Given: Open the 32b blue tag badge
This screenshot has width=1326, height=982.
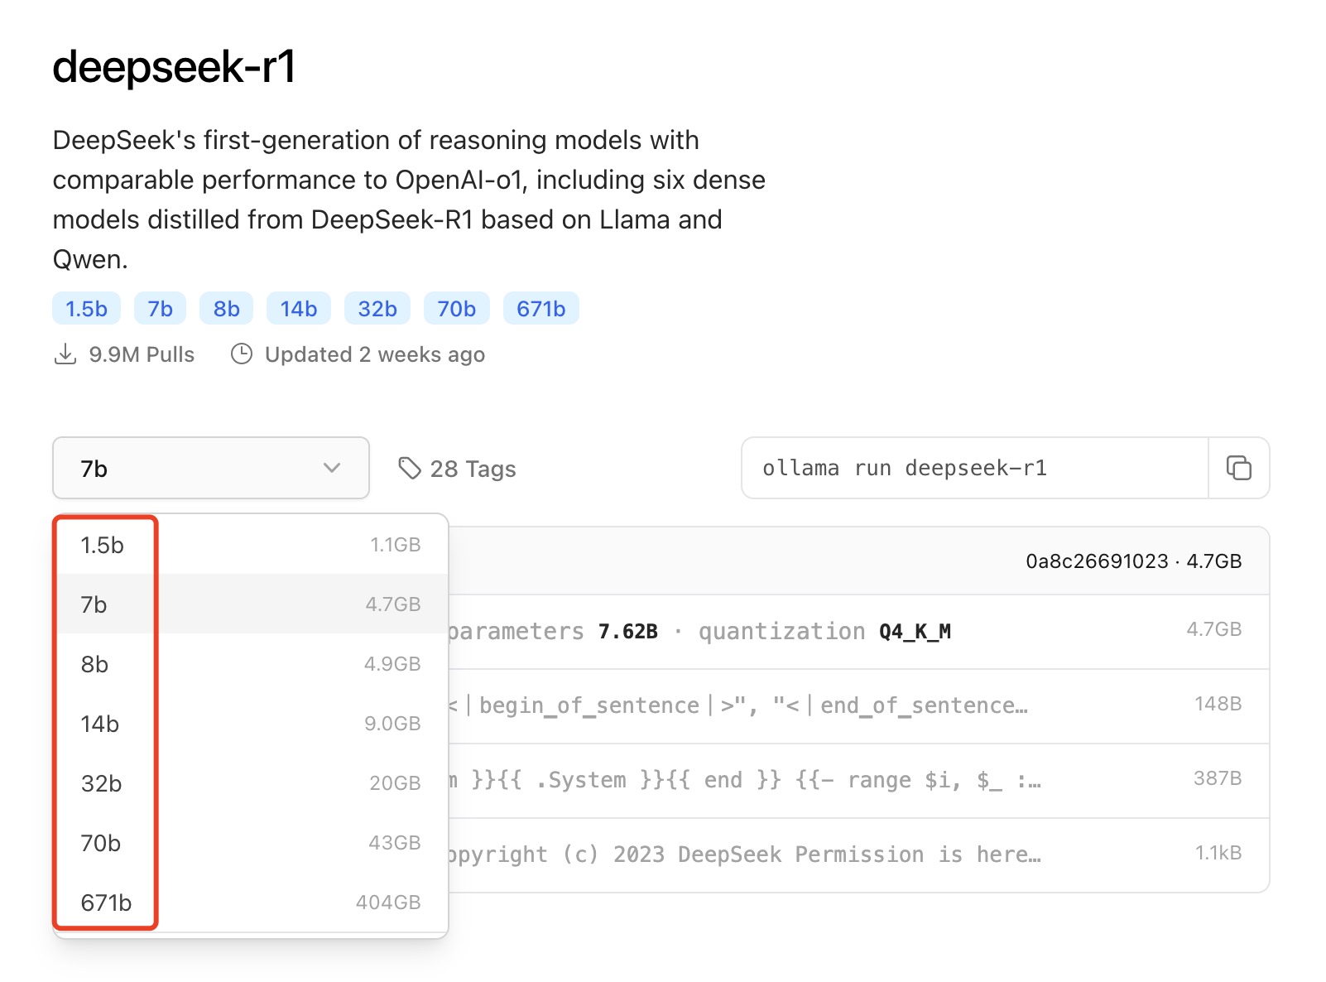Looking at the screenshot, I should [377, 309].
